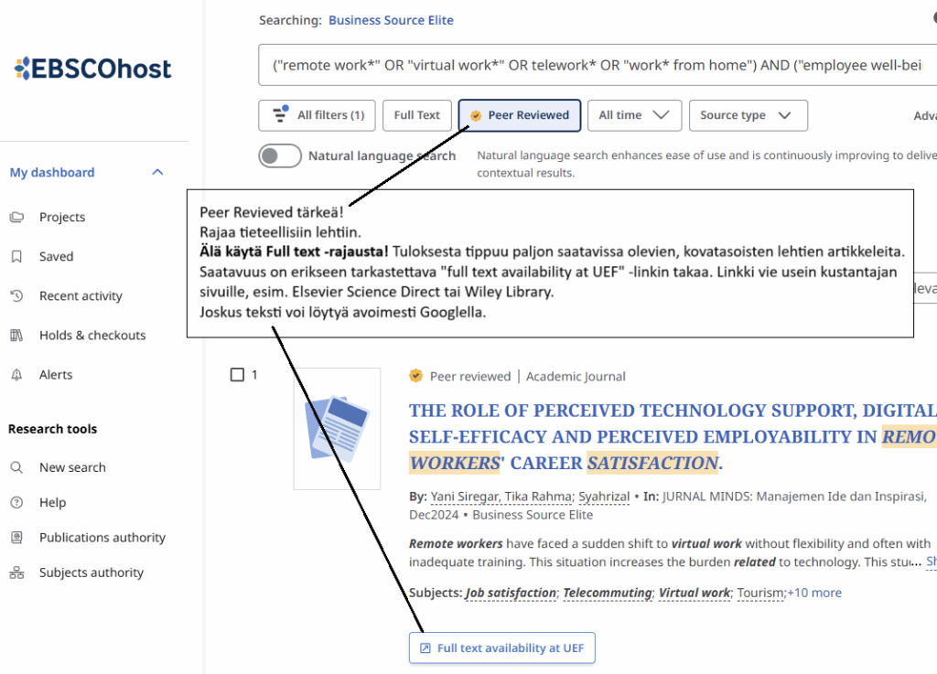Viewport: 937px width, 674px height.
Task: Click the Recent activity clock icon
Action: 16,295
